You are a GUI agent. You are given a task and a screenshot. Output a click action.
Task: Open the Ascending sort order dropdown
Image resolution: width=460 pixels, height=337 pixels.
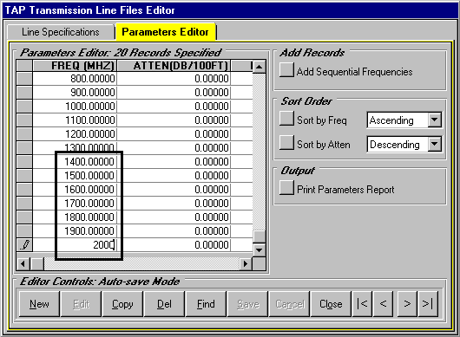click(x=435, y=120)
